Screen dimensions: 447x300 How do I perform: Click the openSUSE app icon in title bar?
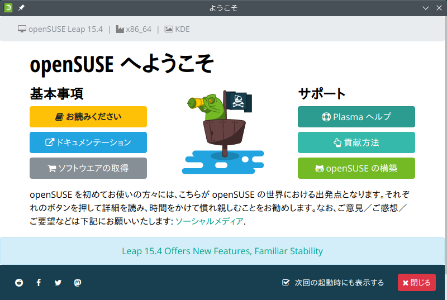(8, 8)
